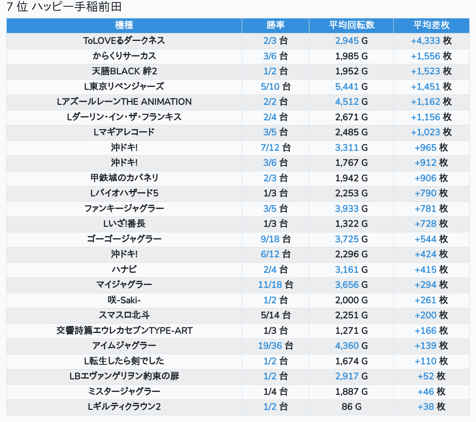Select the 咲-Saki- machine name
This screenshot has width=476, height=422.
(x=124, y=300)
